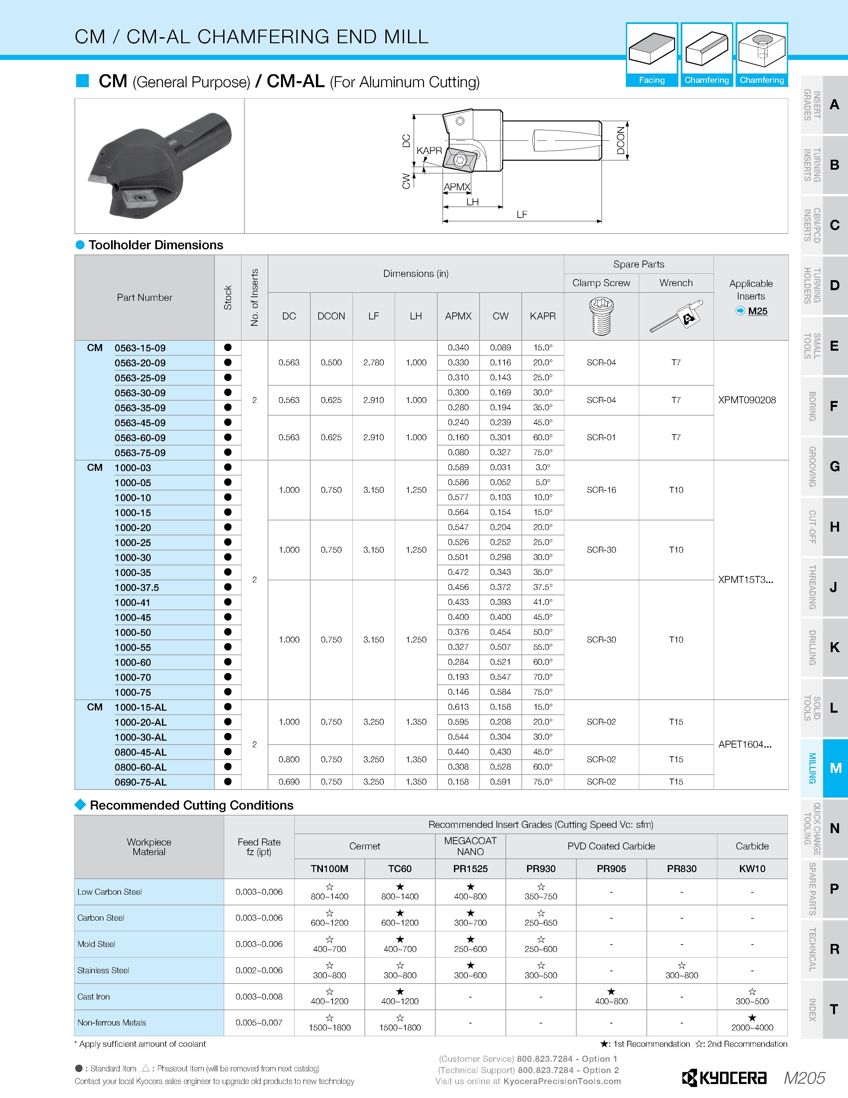
Task: Click part number 0800-45-AL
Action: [x=141, y=752]
